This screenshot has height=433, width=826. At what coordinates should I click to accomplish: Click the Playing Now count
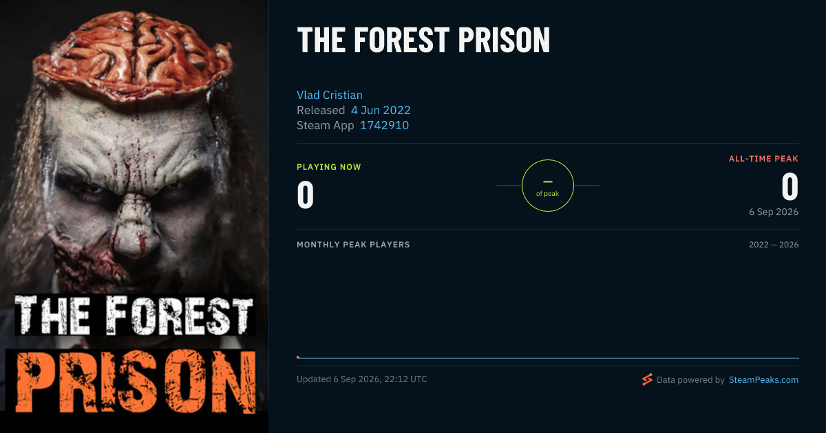(306, 194)
